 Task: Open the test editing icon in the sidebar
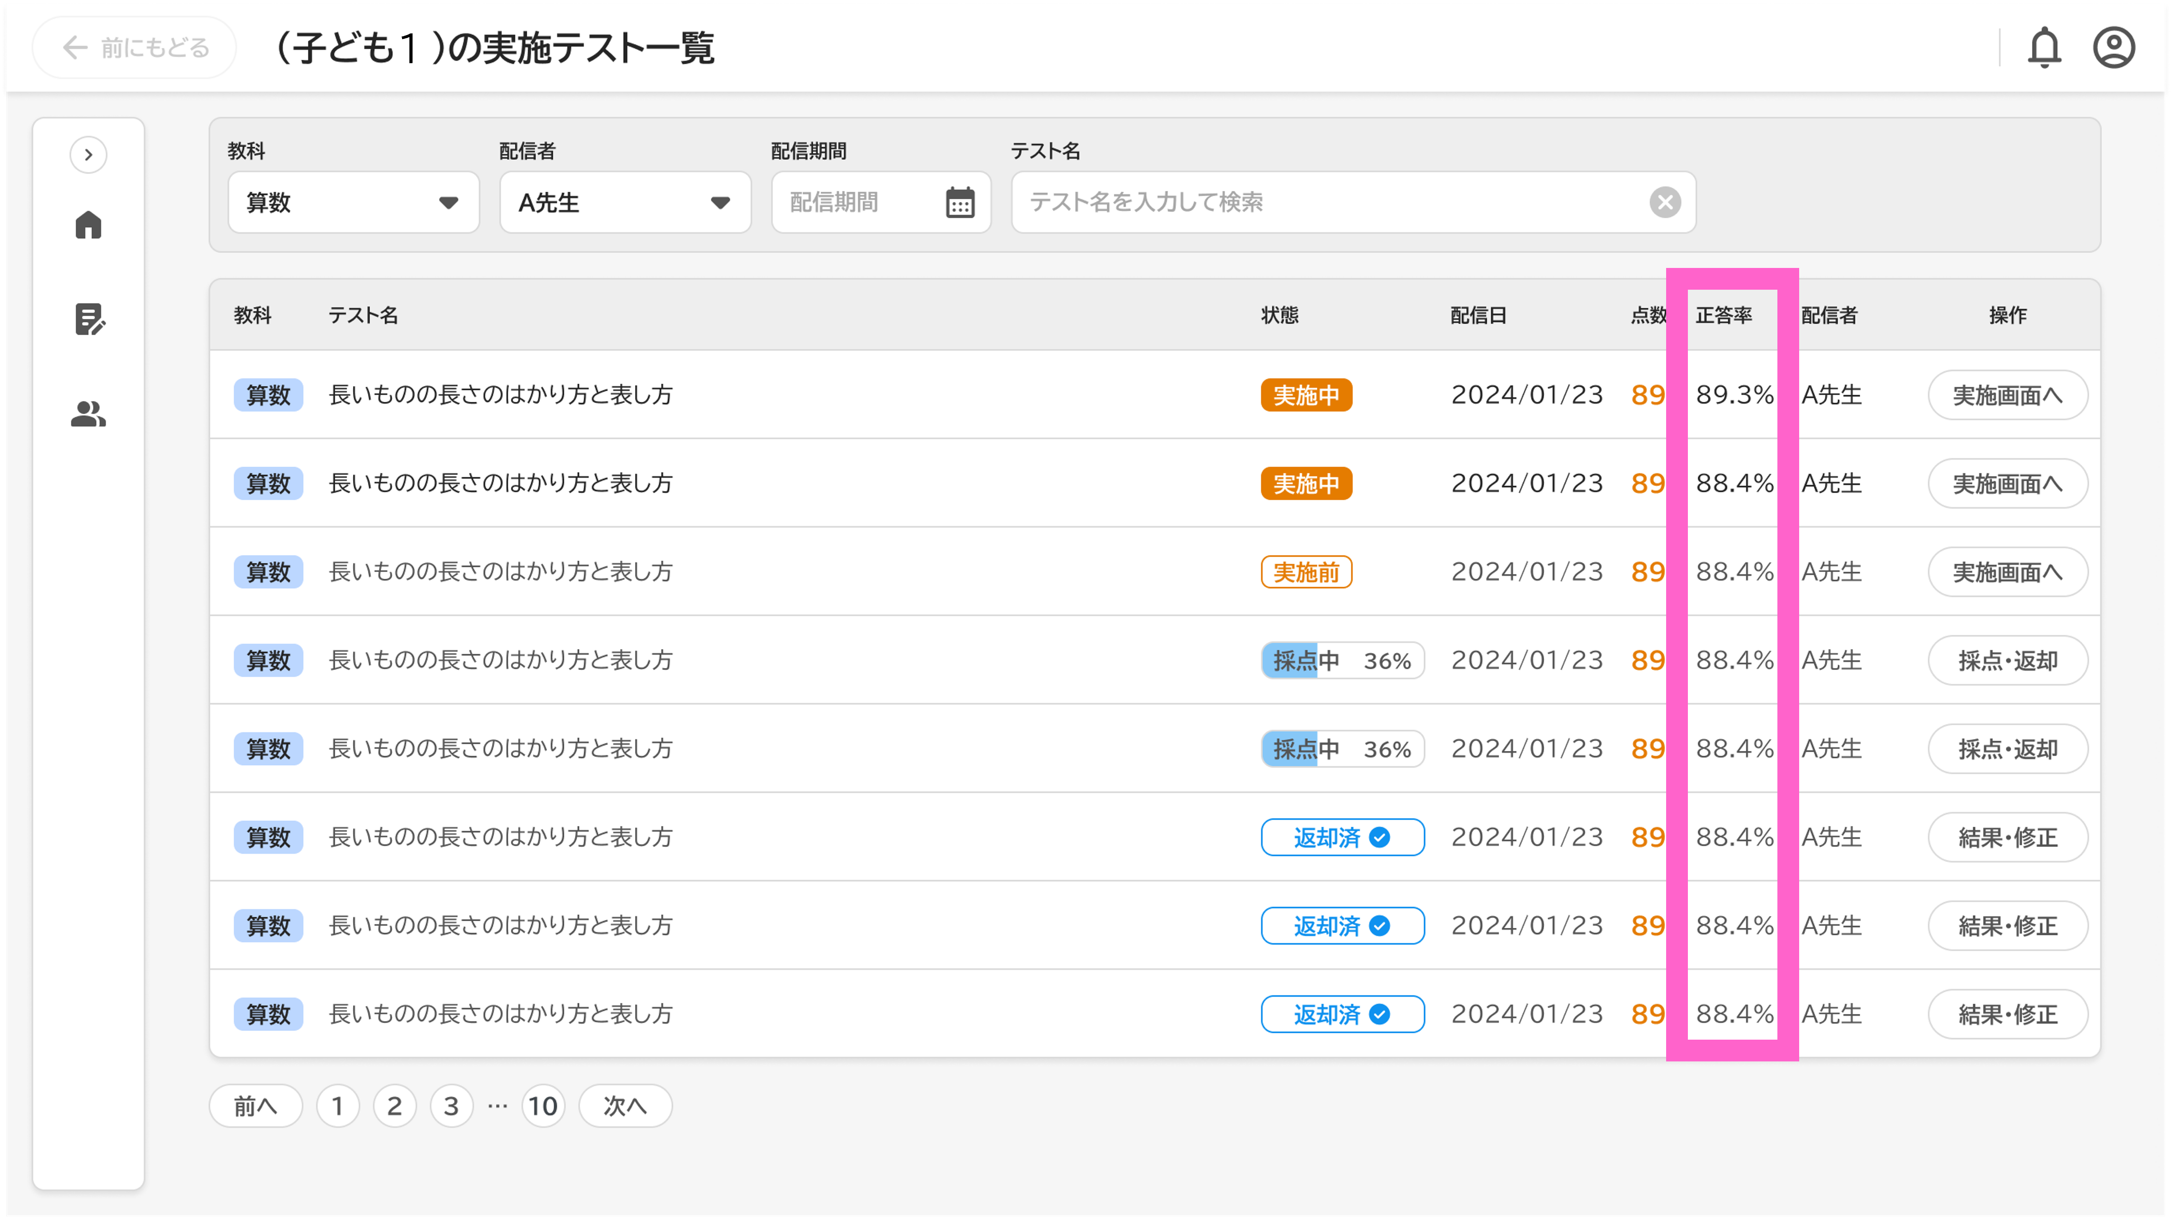[x=89, y=319]
